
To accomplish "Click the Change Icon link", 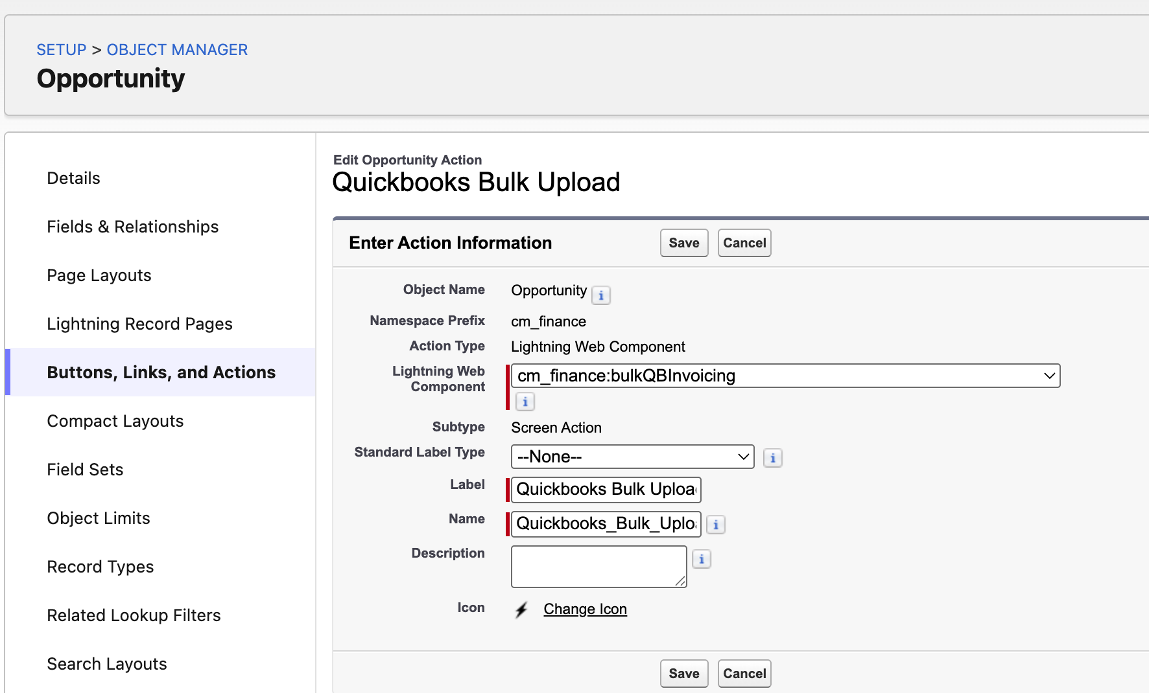I will tap(585, 609).
